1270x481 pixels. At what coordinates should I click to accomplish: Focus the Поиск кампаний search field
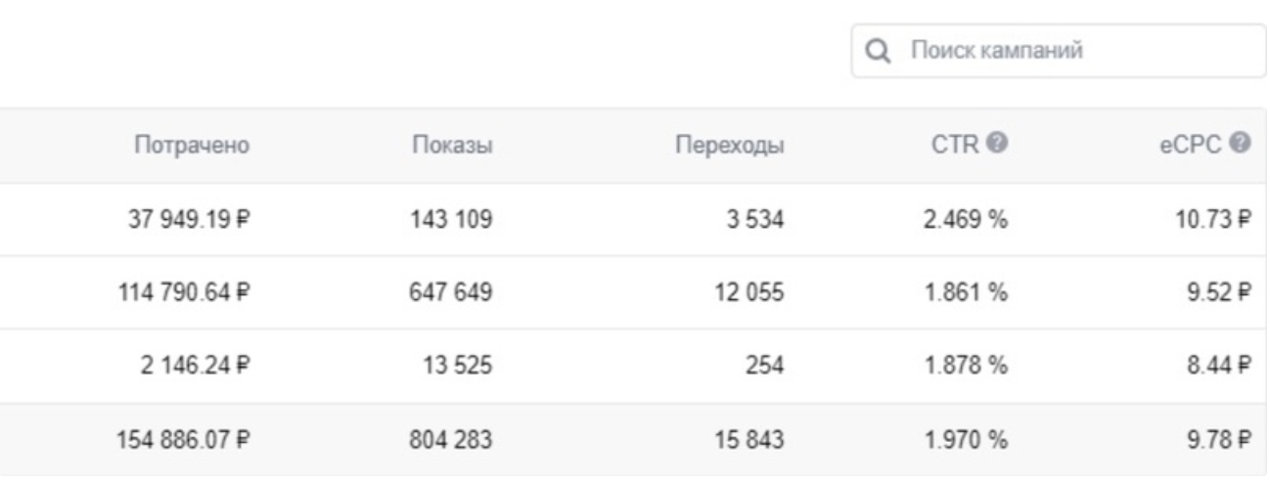[1060, 50]
